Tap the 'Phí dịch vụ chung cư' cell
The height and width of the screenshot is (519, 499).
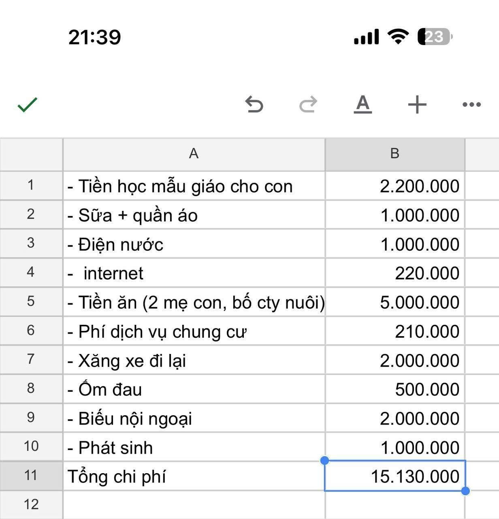coord(194,331)
